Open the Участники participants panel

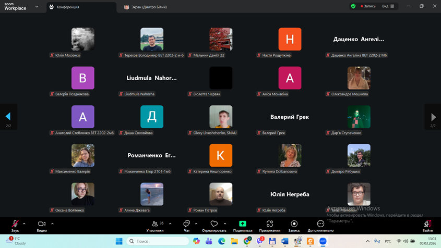(x=155, y=224)
